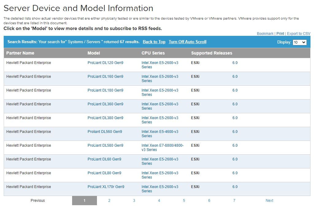Click the 'returned 67 results' search summary text
The image size is (320, 211).
(121, 42)
